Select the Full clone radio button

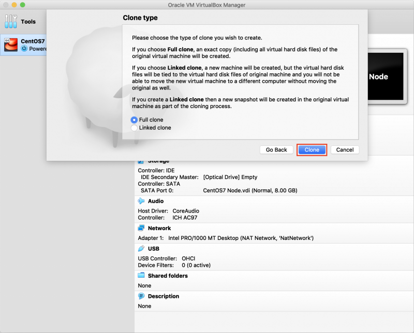coord(134,120)
